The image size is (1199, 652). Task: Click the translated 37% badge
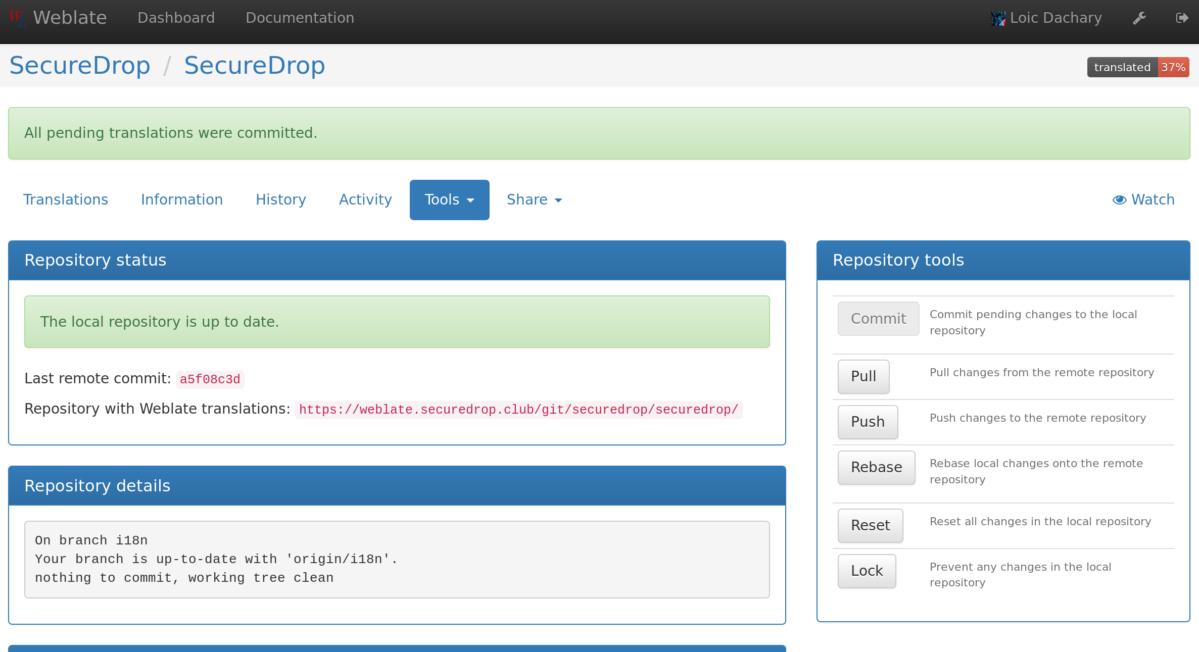point(1138,67)
